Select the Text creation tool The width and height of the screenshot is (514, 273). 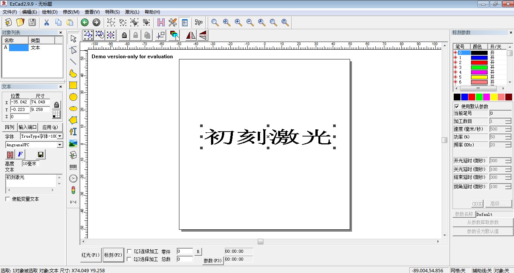[x=73, y=132]
